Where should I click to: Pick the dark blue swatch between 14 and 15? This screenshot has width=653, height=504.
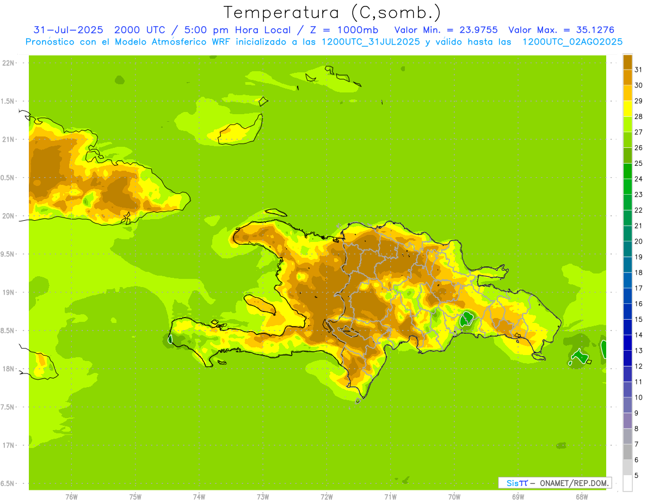[x=627, y=327]
